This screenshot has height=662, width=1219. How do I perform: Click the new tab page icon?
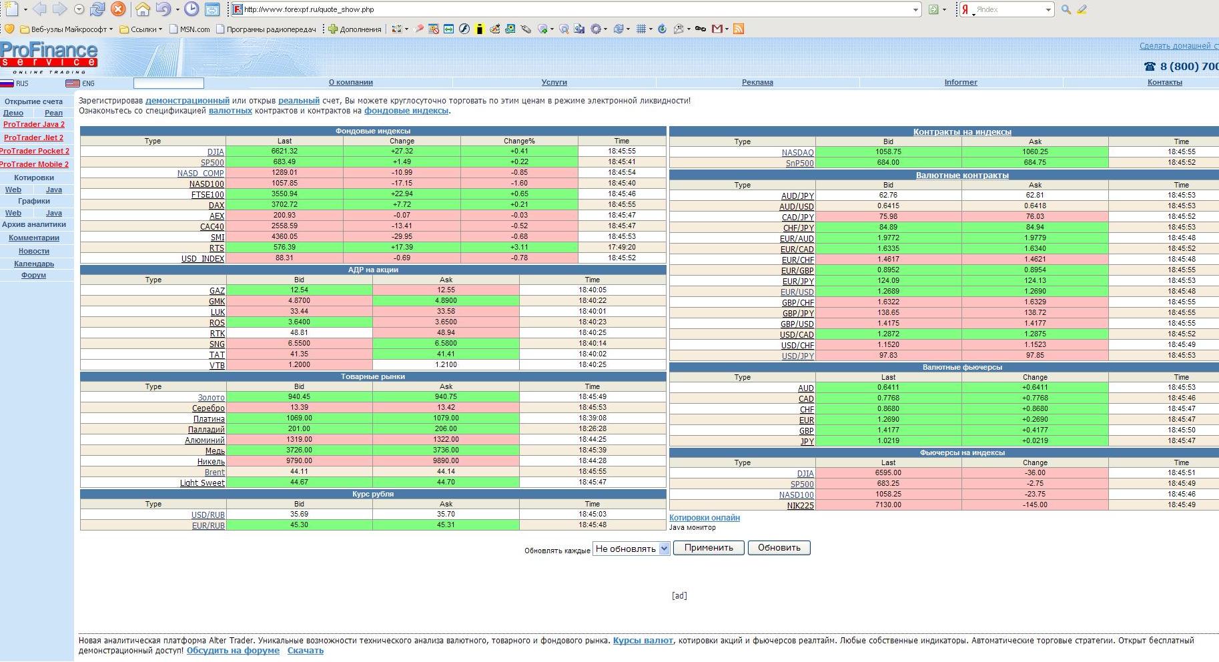(x=11, y=9)
